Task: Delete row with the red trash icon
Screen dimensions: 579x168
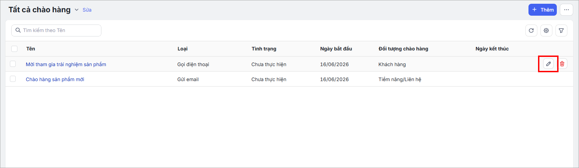Action: [562, 64]
